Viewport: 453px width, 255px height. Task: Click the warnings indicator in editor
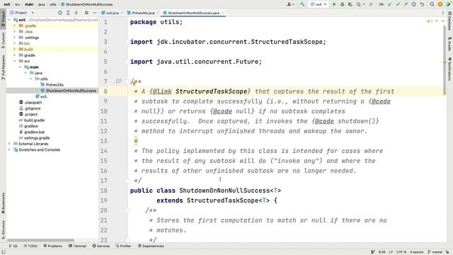pyautogui.click(x=430, y=21)
